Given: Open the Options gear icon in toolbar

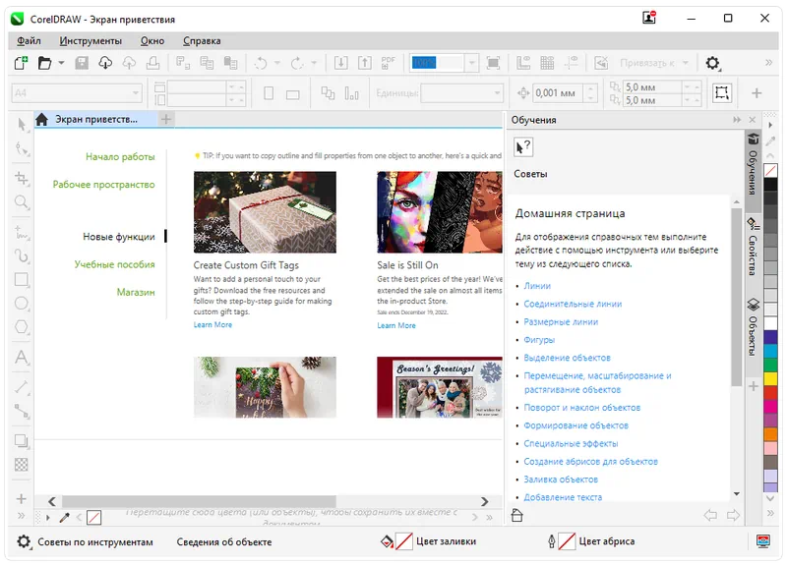Looking at the screenshot, I should [713, 63].
